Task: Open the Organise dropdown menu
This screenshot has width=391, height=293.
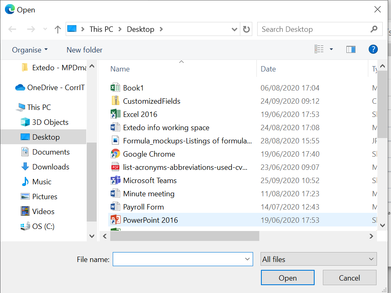Action: click(30, 50)
